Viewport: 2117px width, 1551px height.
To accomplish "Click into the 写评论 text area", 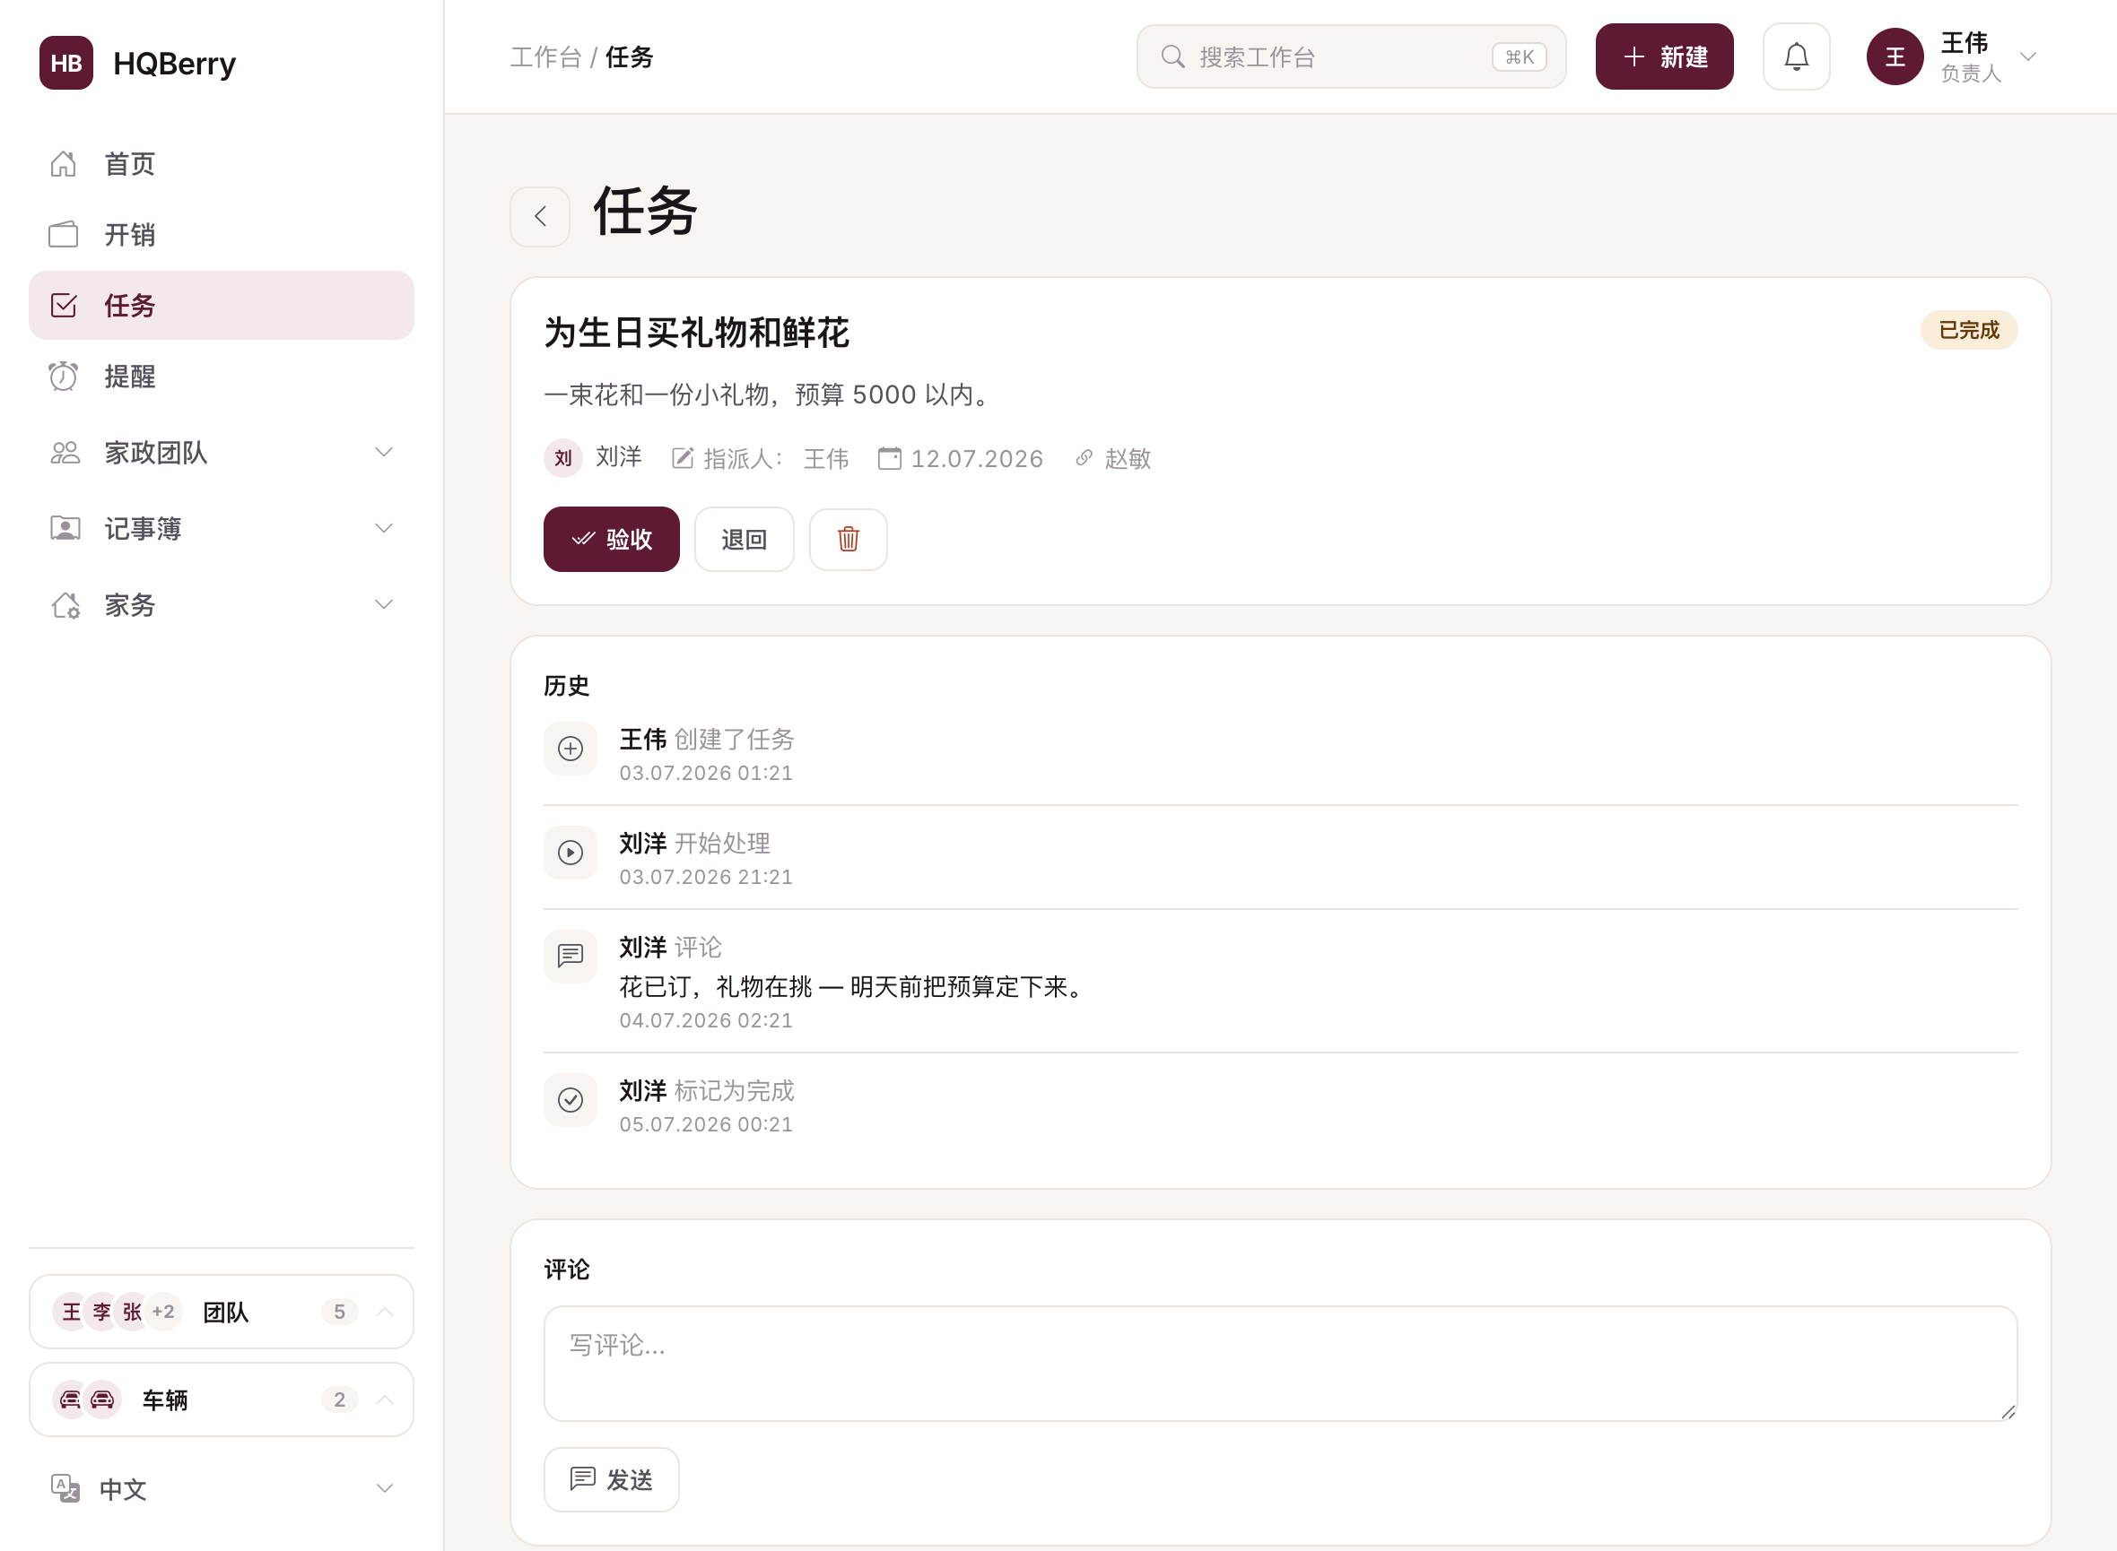I will click(1280, 1364).
